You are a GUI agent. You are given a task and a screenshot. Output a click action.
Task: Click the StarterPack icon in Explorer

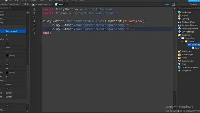tap(179, 51)
